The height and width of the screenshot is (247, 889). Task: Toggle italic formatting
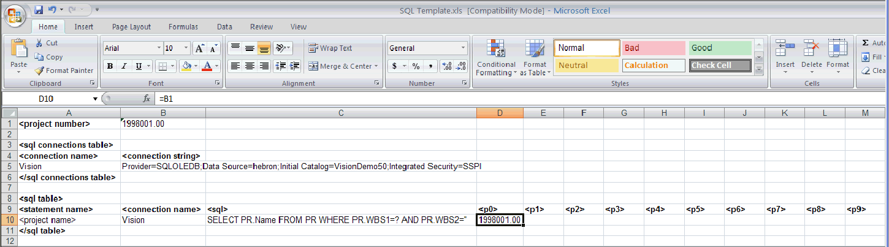pyautogui.click(x=124, y=66)
